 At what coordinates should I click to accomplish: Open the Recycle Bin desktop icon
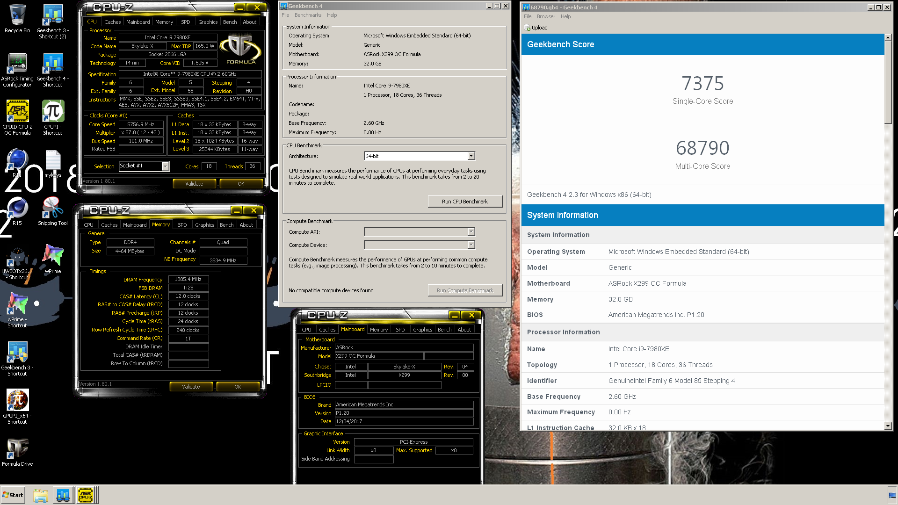pyautogui.click(x=17, y=19)
